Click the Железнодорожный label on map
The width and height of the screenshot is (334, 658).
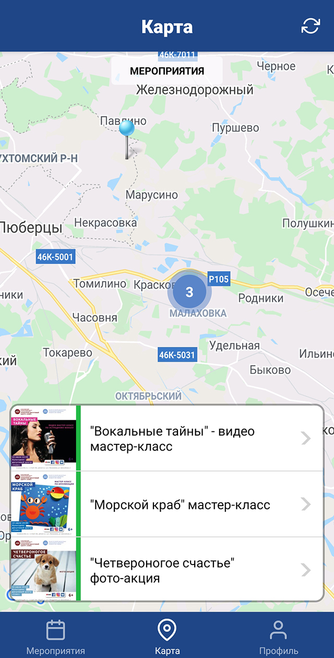click(195, 90)
